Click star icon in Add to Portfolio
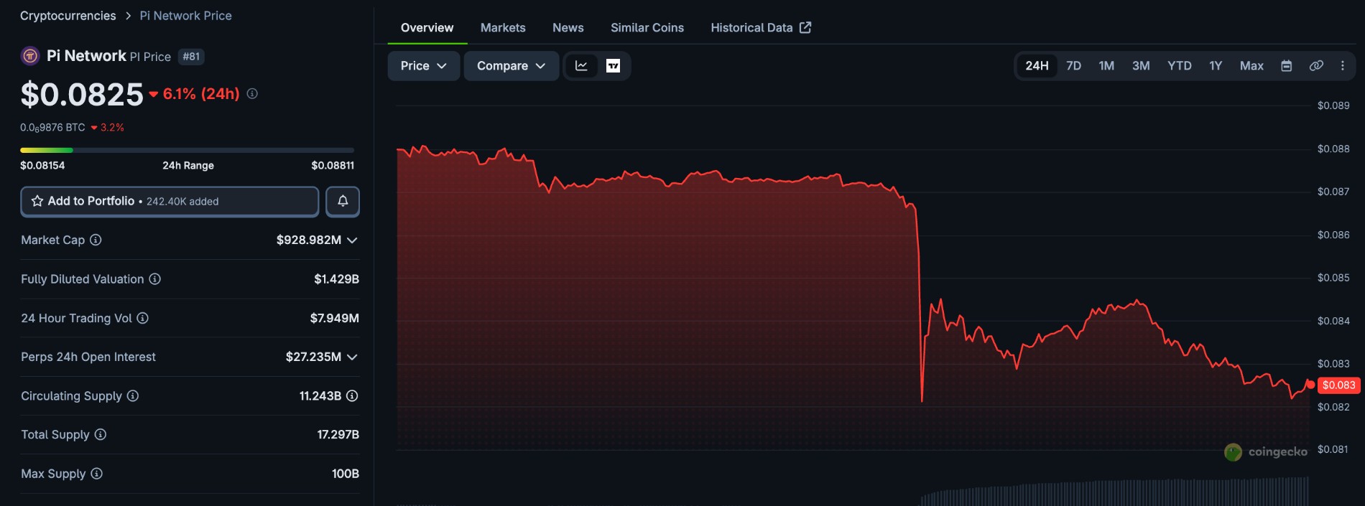The width and height of the screenshot is (1365, 506). 37,201
